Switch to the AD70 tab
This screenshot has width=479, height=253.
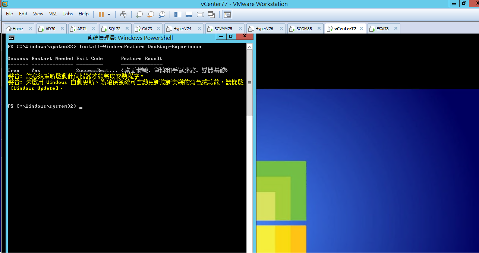click(x=51, y=29)
